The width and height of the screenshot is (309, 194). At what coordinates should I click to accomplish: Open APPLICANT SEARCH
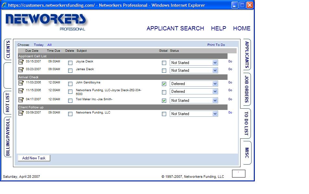(175, 28)
